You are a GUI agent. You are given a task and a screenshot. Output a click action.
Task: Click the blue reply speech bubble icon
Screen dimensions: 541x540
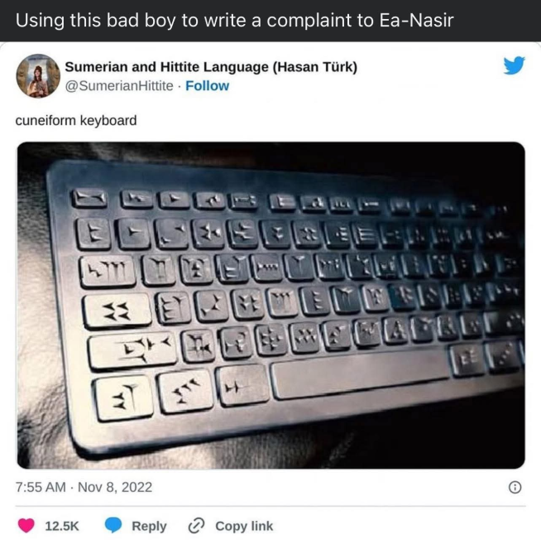(x=113, y=525)
